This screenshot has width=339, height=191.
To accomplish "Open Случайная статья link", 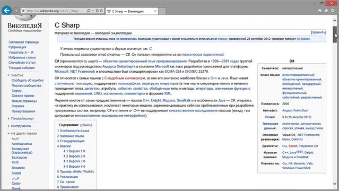I will pos(22,63).
